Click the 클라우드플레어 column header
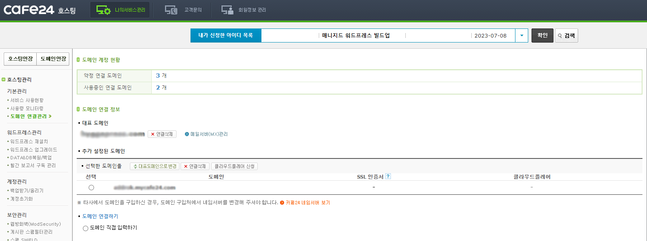Image resolution: width=647 pixels, height=241 pixels. click(532, 177)
